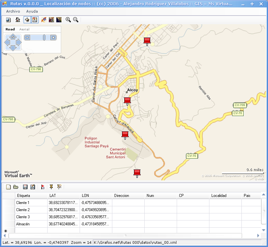Image resolution: width=268 pixels, height=247 pixels.
Task: Click the globe icon in the top toolbar
Action: click(x=8, y=20)
